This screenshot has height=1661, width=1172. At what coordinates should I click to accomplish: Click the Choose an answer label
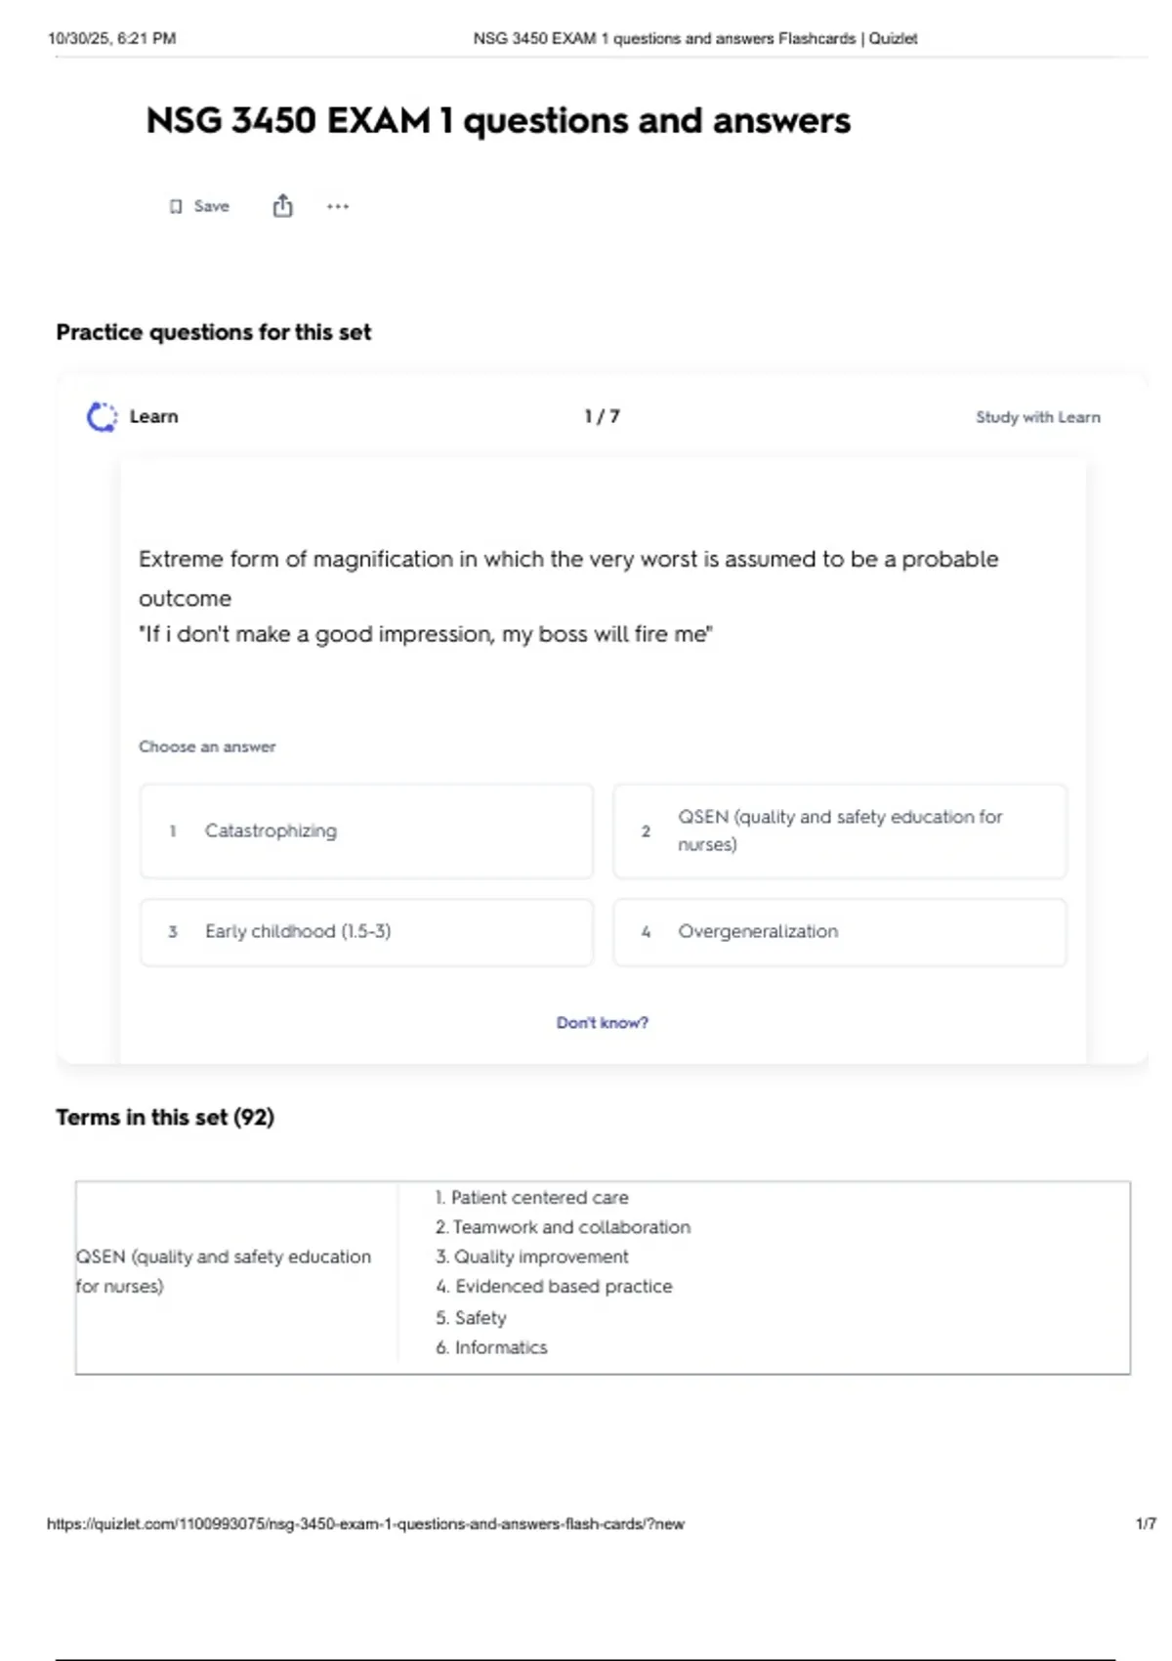point(207,746)
